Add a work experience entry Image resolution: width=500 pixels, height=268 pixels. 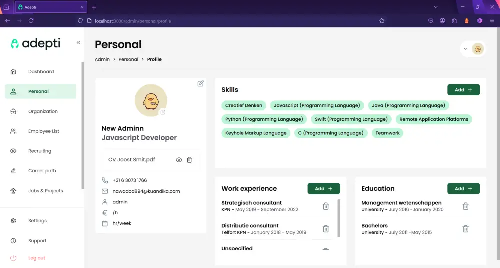[x=324, y=189]
